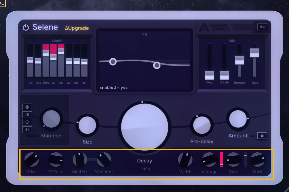Viewport: 289px width, 192px height.
Task: Click the Upgrade link
Action: pyautogui.click(x=77, y=28)
